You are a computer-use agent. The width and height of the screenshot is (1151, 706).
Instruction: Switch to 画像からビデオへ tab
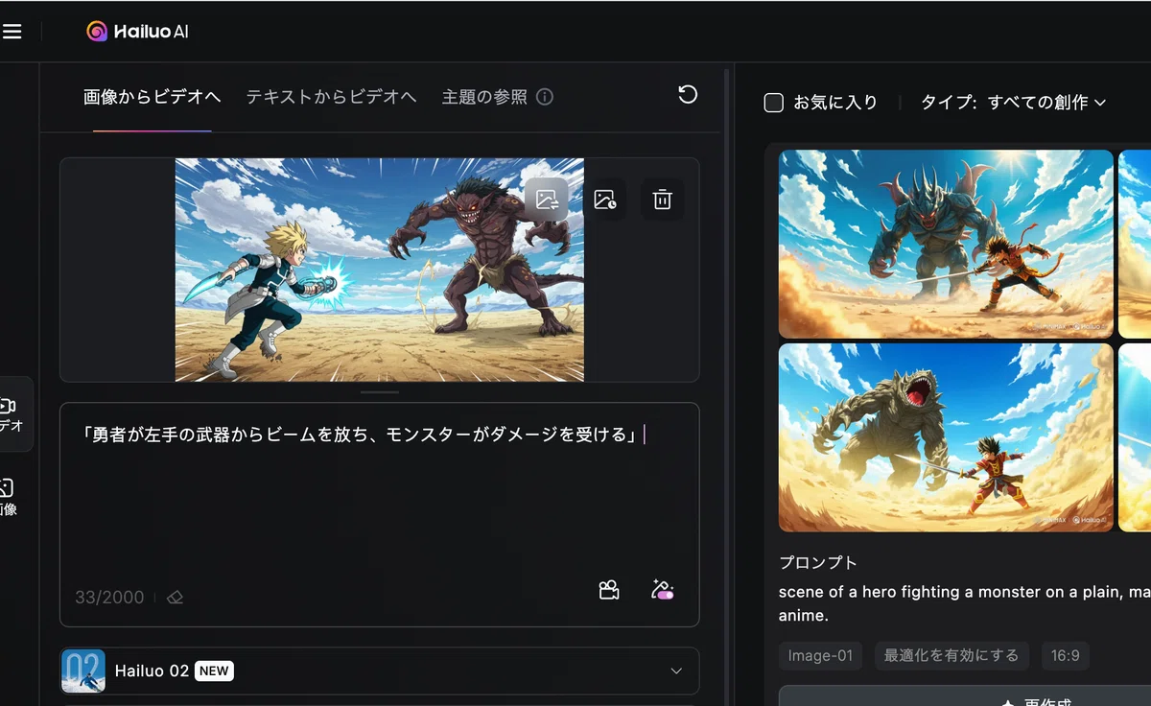pos(153,97)
